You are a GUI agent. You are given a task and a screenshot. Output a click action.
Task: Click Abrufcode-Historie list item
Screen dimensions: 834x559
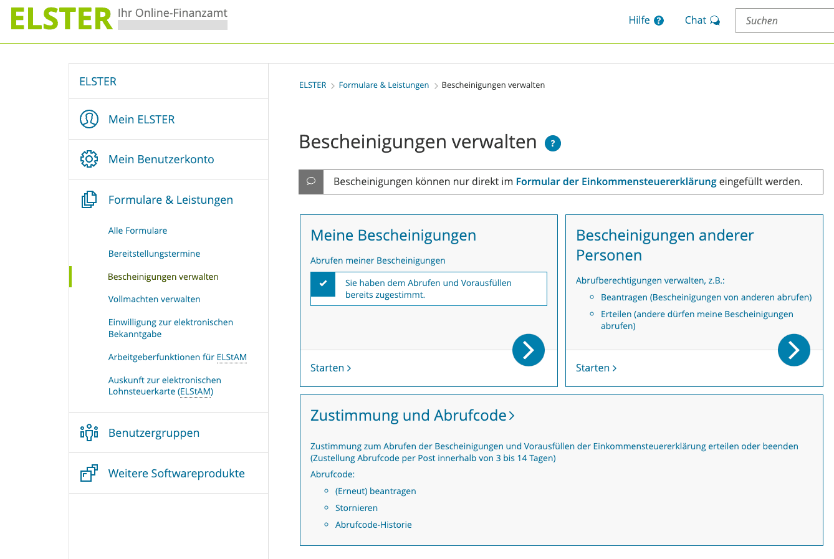pos(373,525)
